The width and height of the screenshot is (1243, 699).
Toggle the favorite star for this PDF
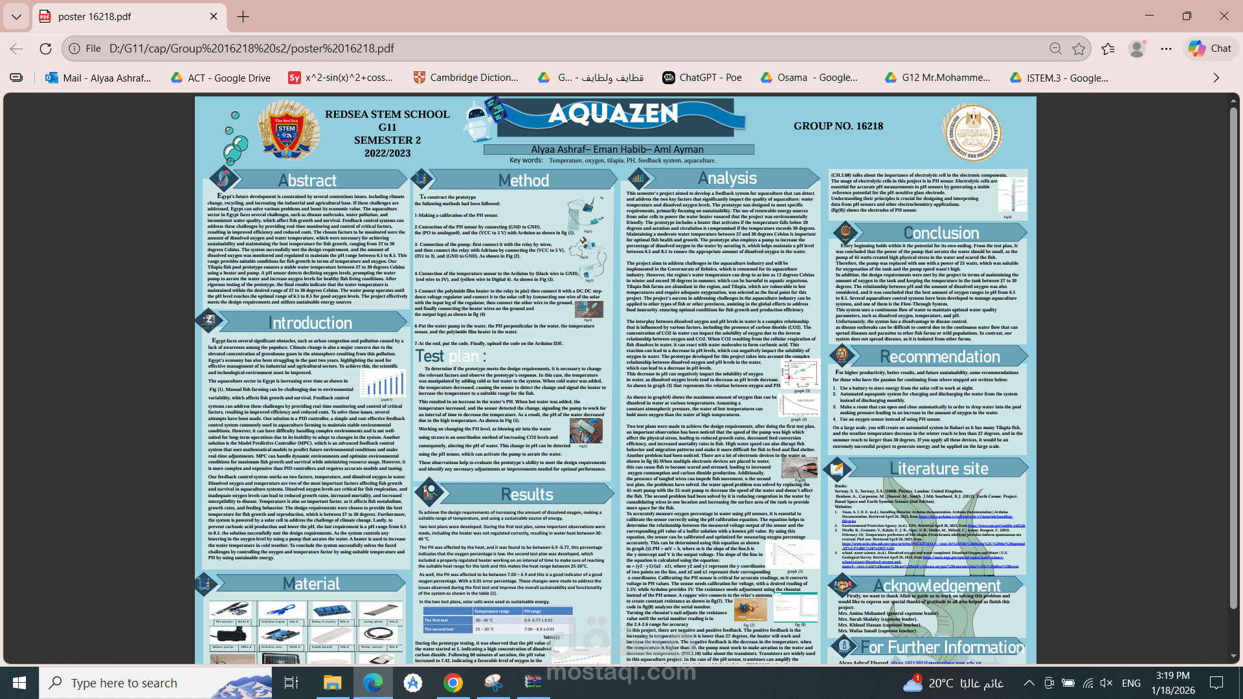click(1078, 49)
